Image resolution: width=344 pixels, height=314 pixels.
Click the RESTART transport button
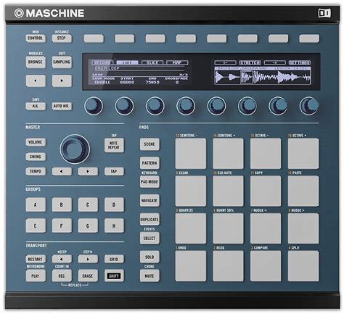click(x=35, y=259)
